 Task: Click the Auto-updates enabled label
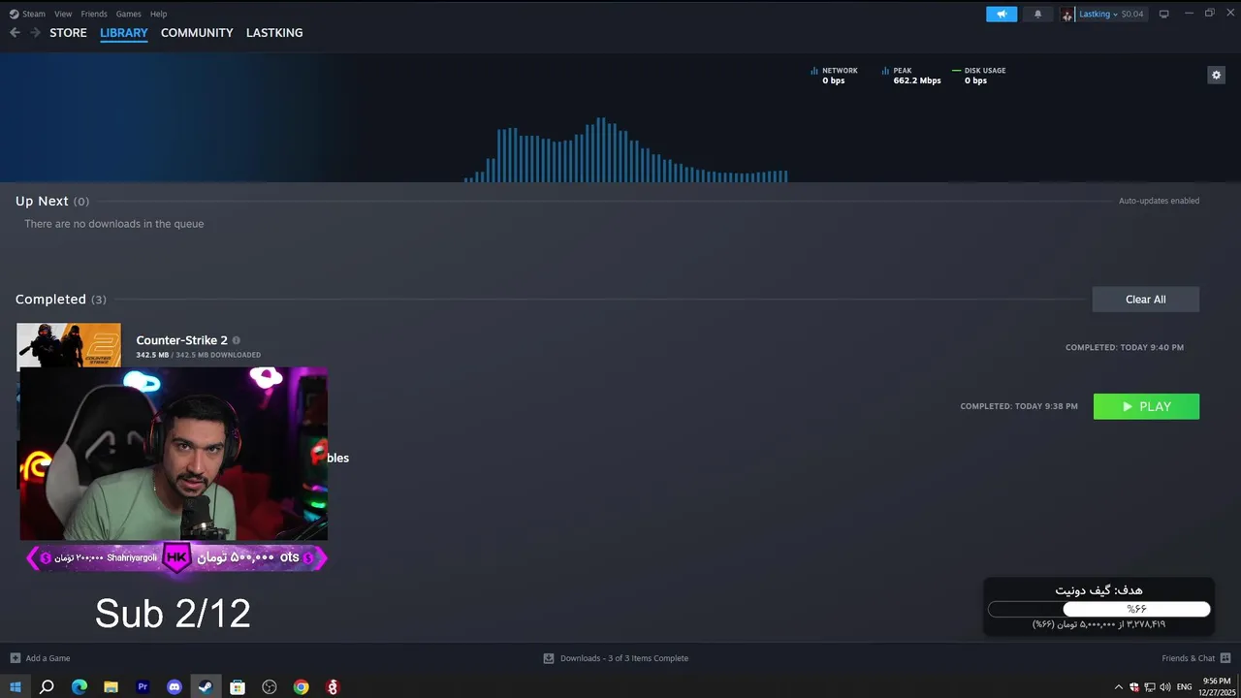tap(1159, 201)
